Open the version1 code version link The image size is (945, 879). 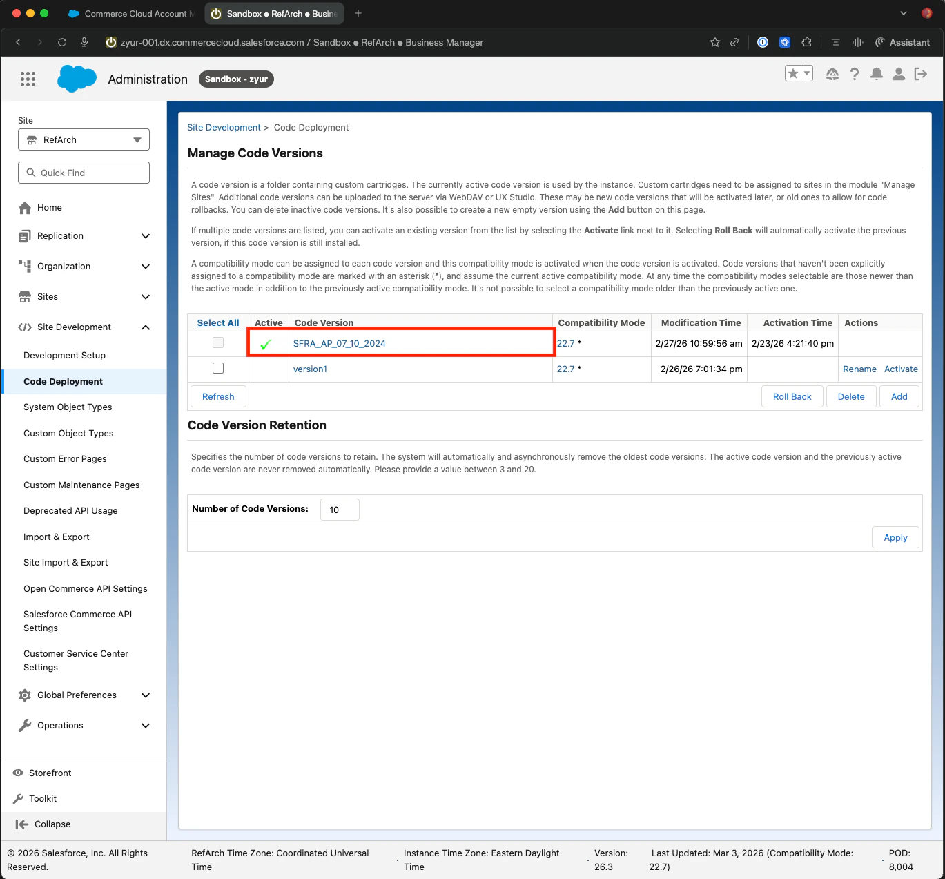310,369
